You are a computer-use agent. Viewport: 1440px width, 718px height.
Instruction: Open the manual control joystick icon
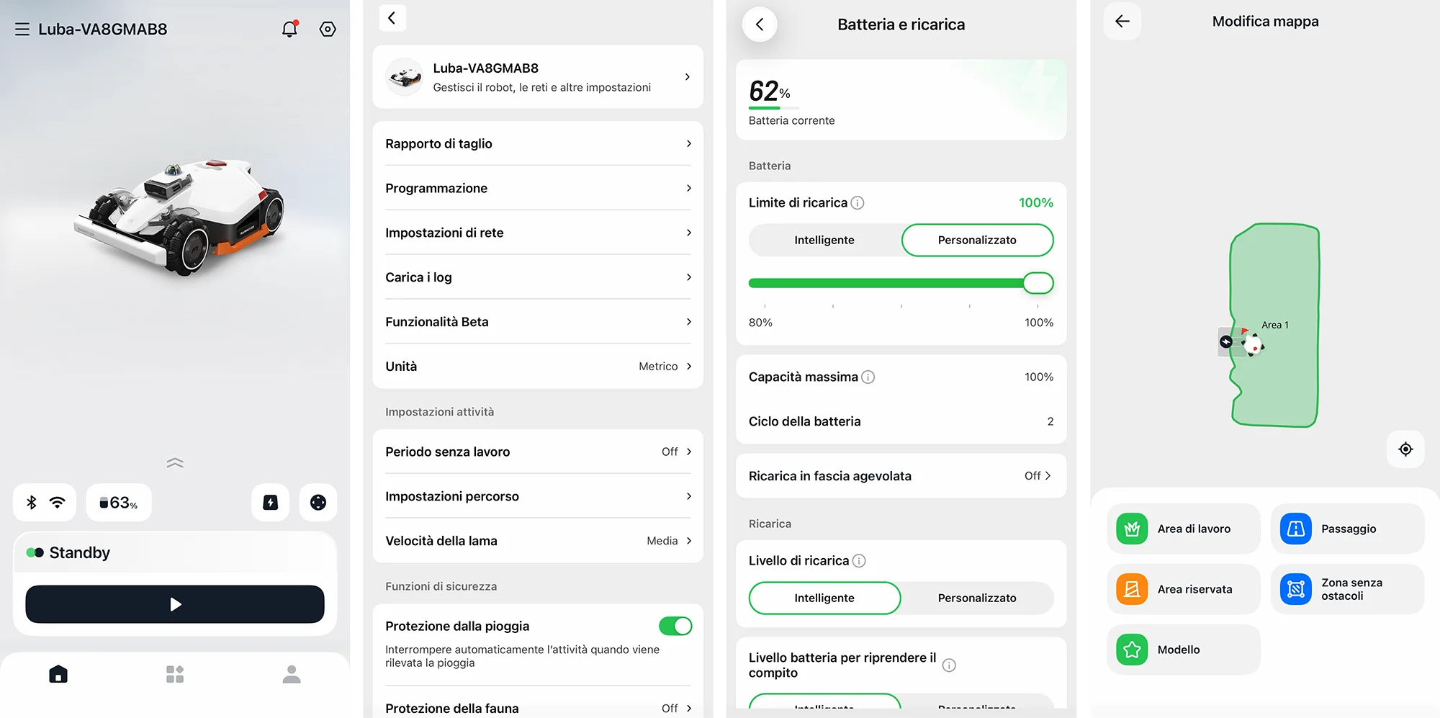point(318,502)
